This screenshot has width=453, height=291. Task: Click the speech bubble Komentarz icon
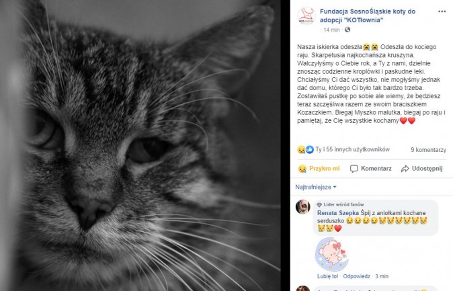pyautogui.click(x=354, y=169)
